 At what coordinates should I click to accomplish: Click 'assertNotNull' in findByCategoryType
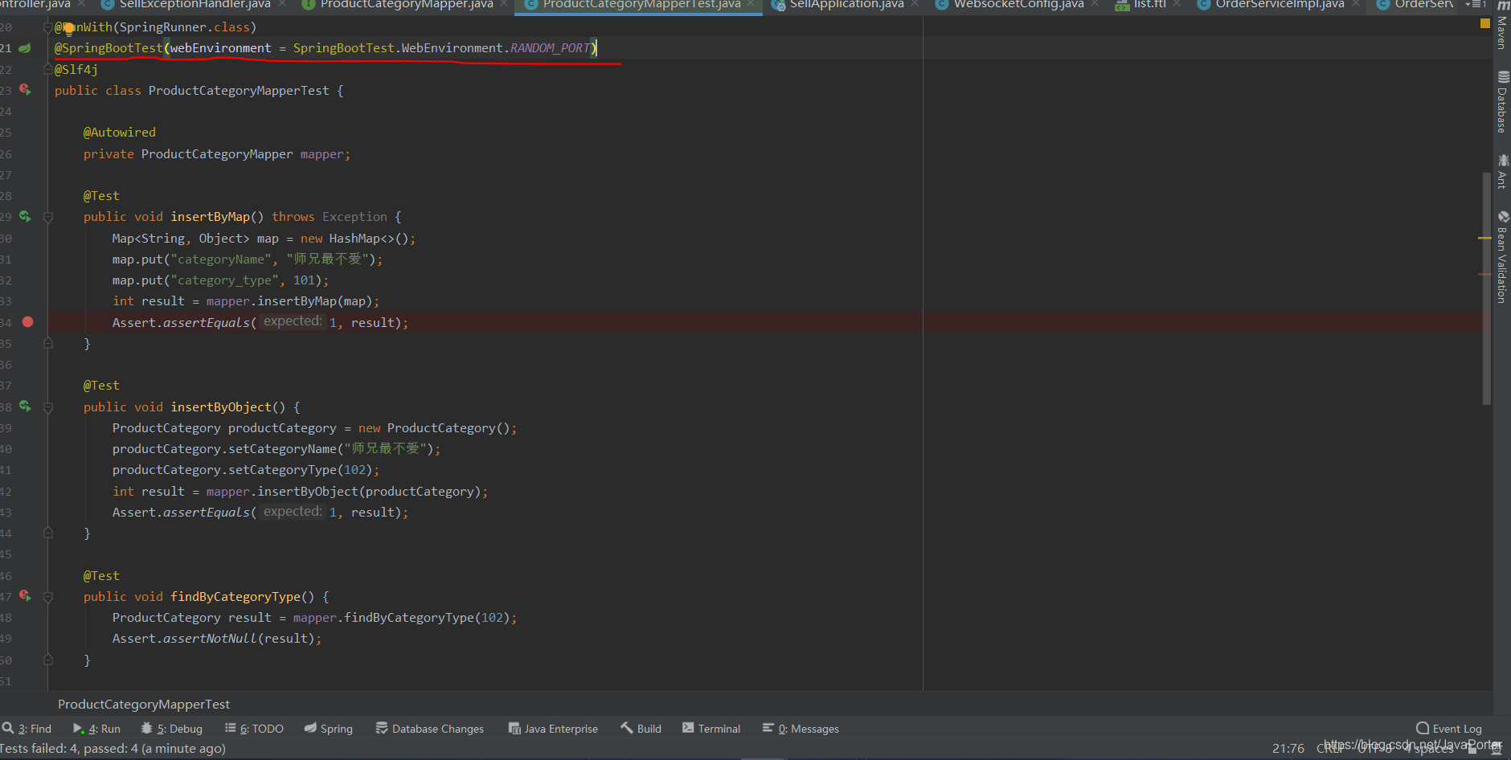pyautogui.click(x=211, y=639)
